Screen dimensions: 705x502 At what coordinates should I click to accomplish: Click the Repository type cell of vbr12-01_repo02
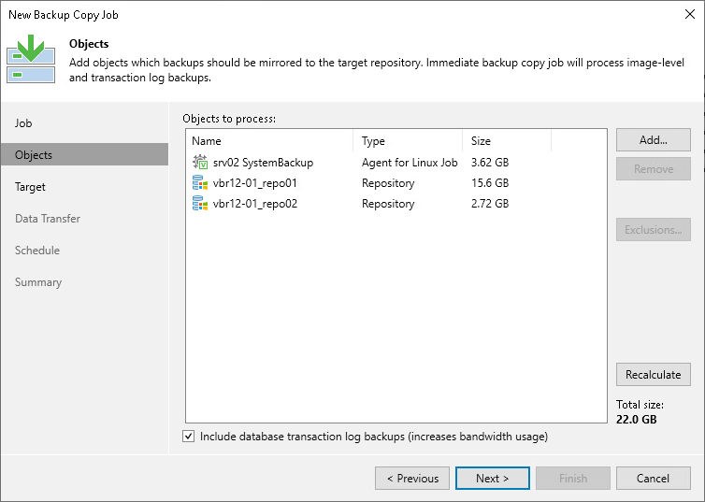point(388,204)
